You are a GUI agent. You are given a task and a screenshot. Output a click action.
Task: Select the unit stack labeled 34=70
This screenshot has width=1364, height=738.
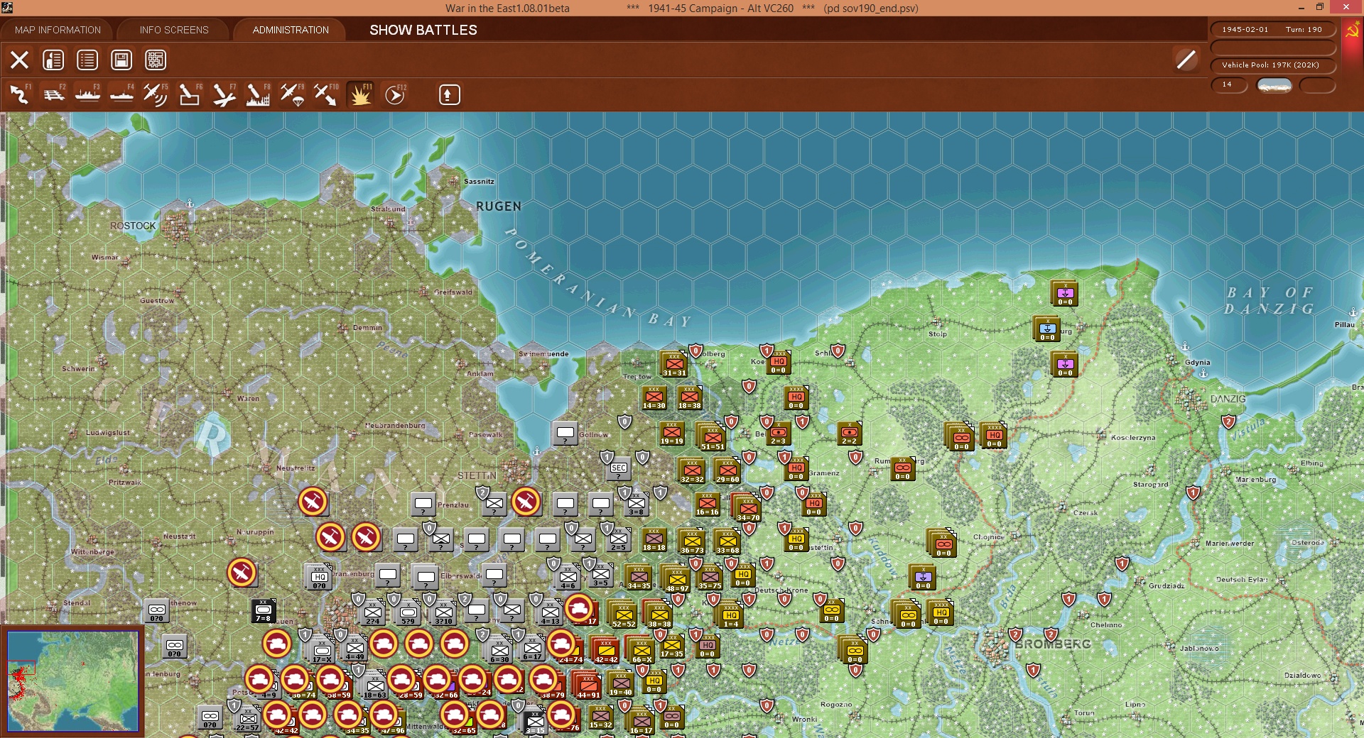[747, 507]
